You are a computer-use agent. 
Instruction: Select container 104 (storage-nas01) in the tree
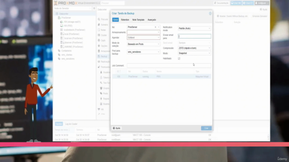[72, 22]
